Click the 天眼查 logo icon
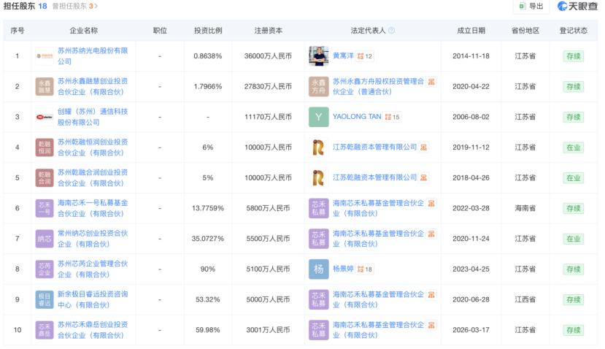Screen dimensions: 605x349 pyautogui.click(x=562, y=6)
